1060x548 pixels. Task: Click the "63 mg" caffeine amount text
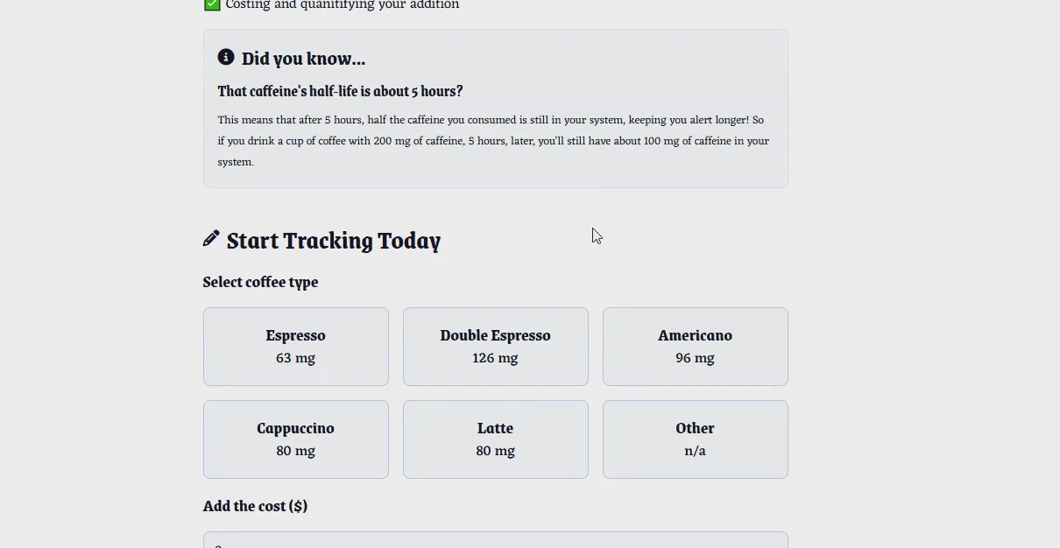(295, 358)
